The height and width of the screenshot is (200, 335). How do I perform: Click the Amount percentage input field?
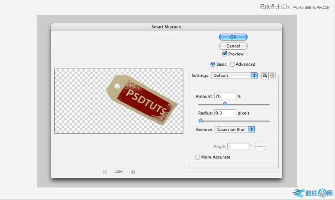pyautogui.click(x=225, y=96)
